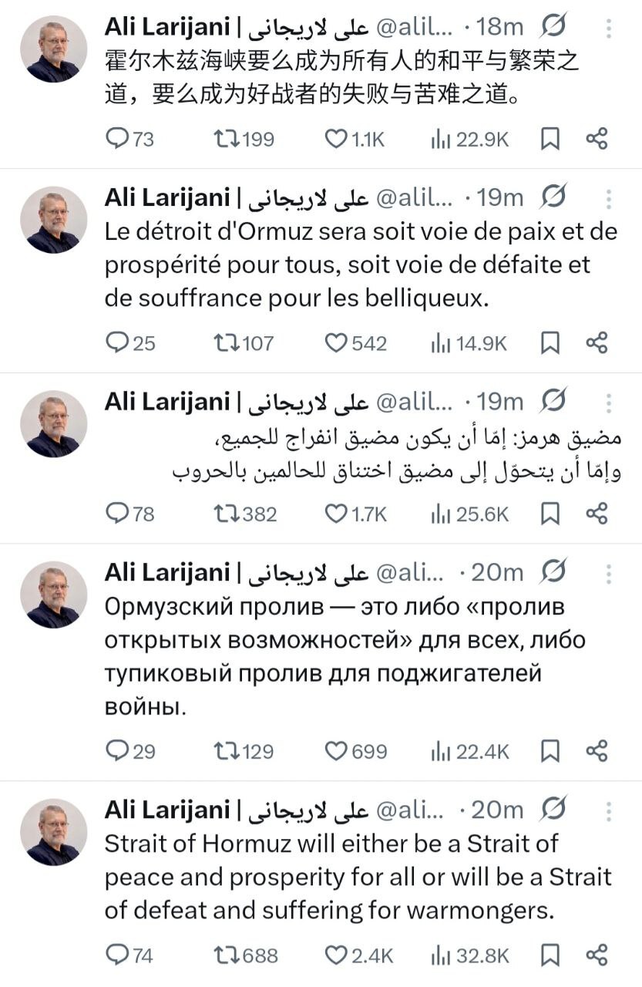642x987 pixels.
Task: Share the French-language tweet
Action: [597, 343]
